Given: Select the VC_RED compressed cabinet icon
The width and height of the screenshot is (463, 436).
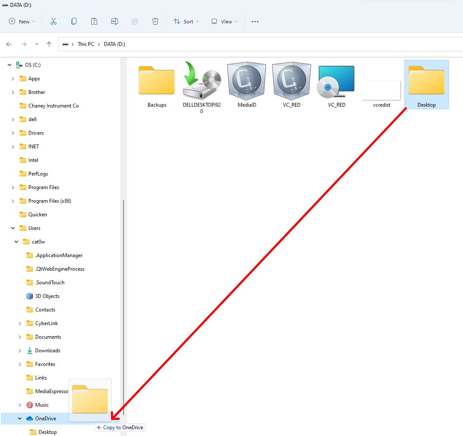Looking at the screenshot, I should (x=292, y=81).
